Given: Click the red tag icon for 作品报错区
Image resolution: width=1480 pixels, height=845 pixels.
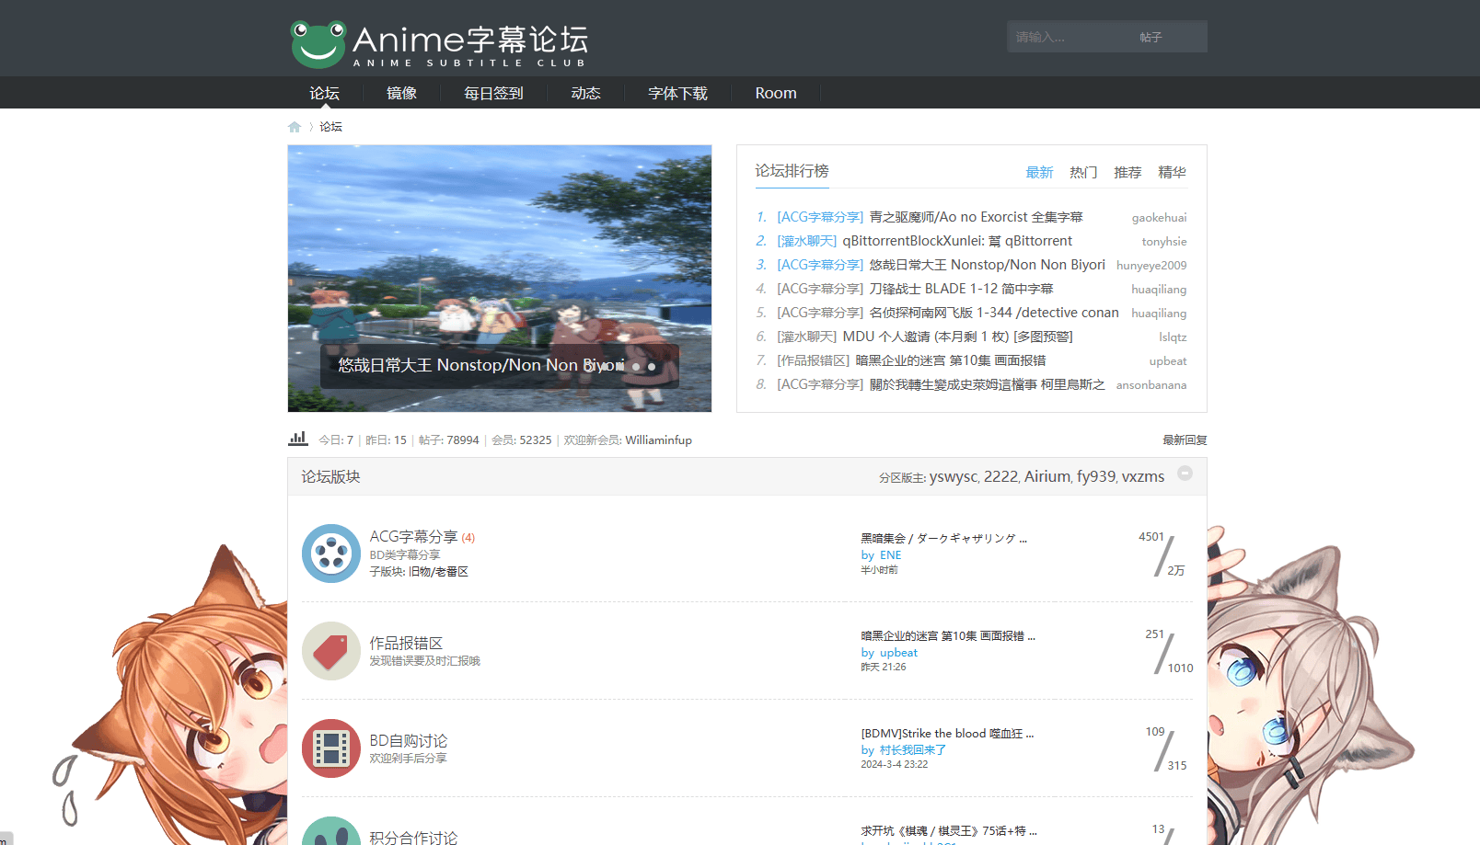Looking at the screenshot, I should pyautogui.click(x=330, y=651).
